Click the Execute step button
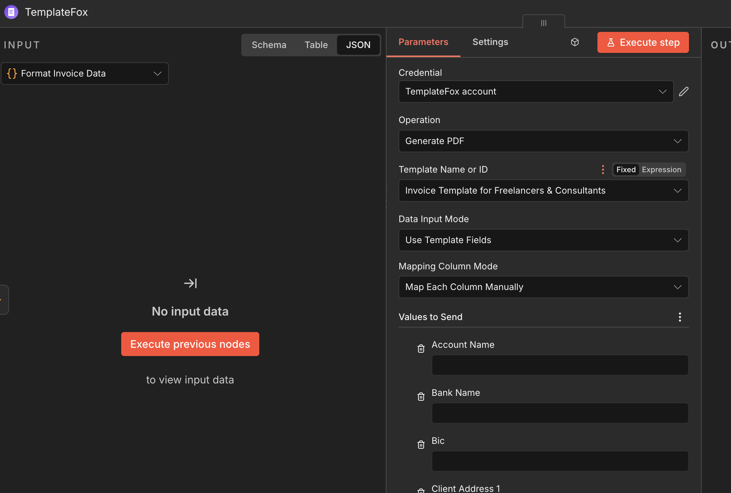This screenshot has width=731, height=493. coord(643,42)
